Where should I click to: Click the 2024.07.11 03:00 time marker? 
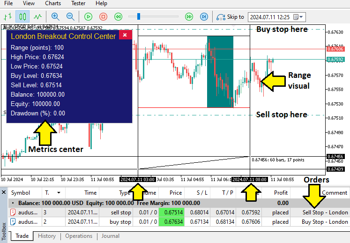coord(137,180)
